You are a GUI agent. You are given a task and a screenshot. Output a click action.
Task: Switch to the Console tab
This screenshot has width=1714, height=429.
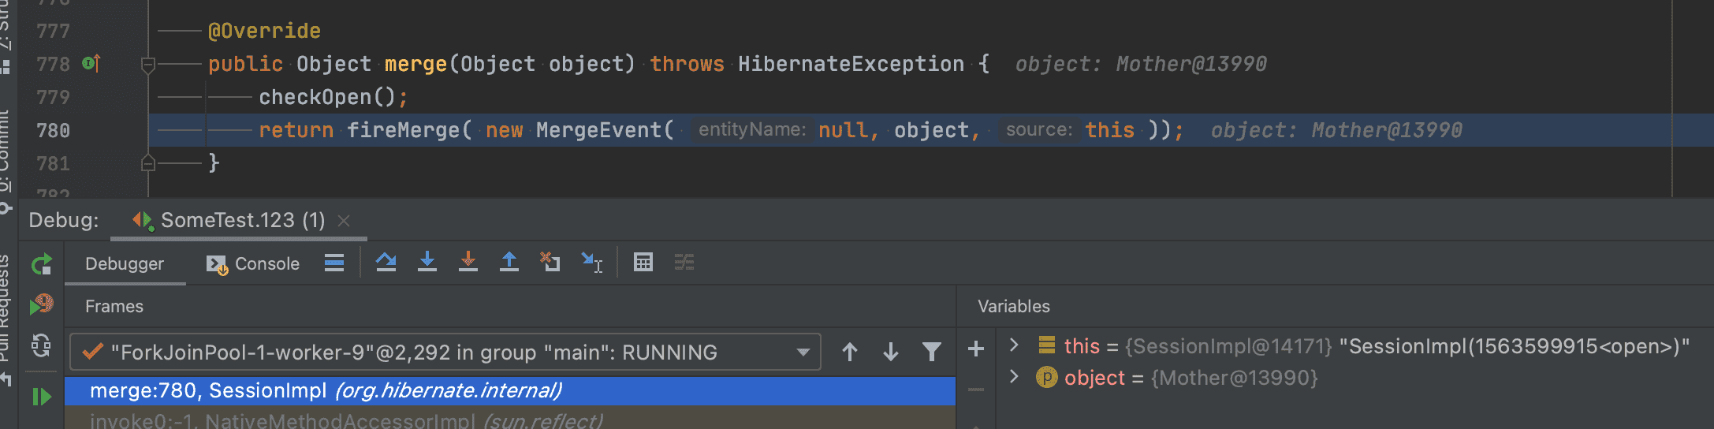tap(253, 263)
